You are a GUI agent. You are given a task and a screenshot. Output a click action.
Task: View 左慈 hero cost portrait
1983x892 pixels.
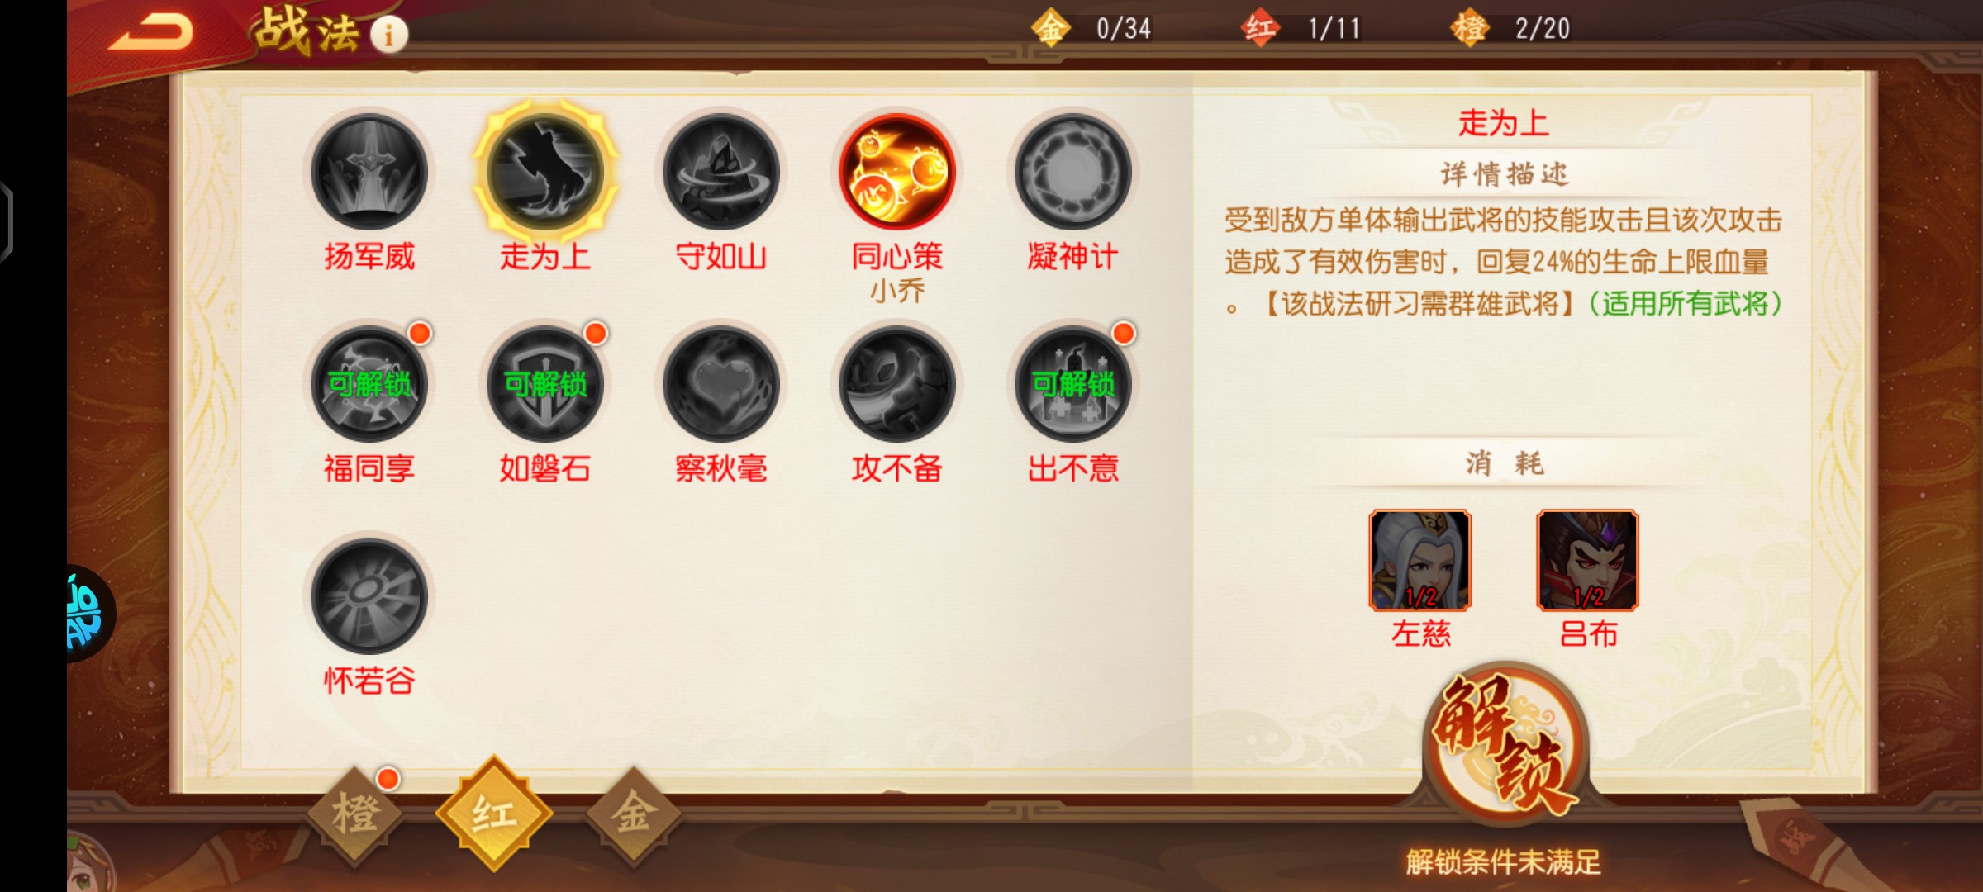tap(1420, 560)
